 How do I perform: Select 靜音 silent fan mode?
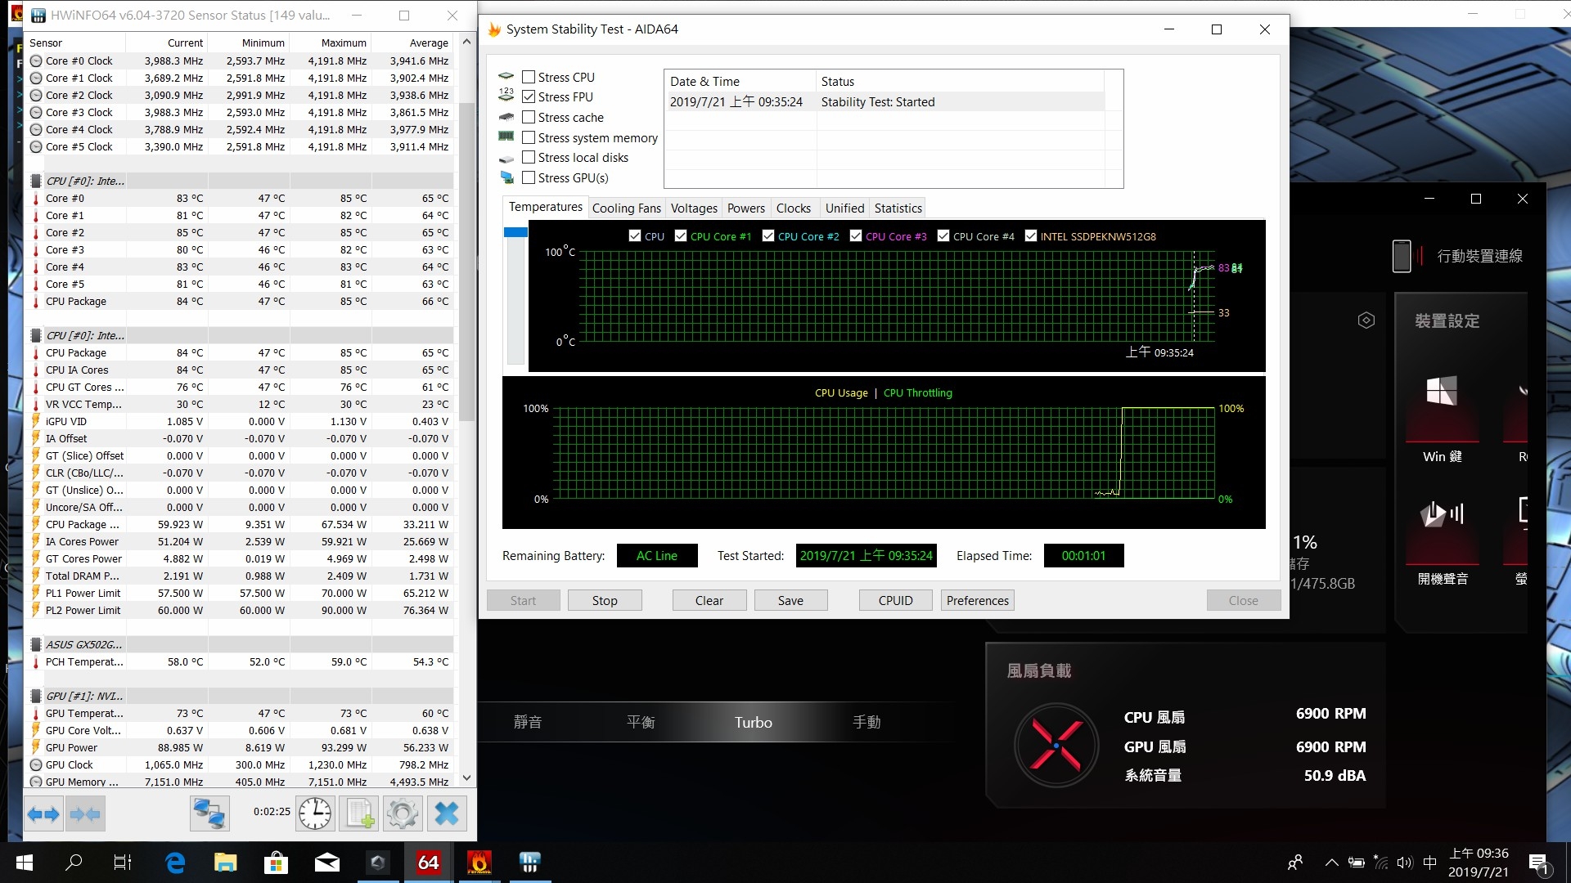click(528, 722)
